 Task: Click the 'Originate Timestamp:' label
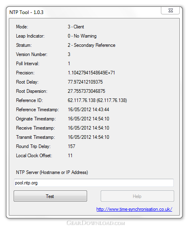click(36, 119)
